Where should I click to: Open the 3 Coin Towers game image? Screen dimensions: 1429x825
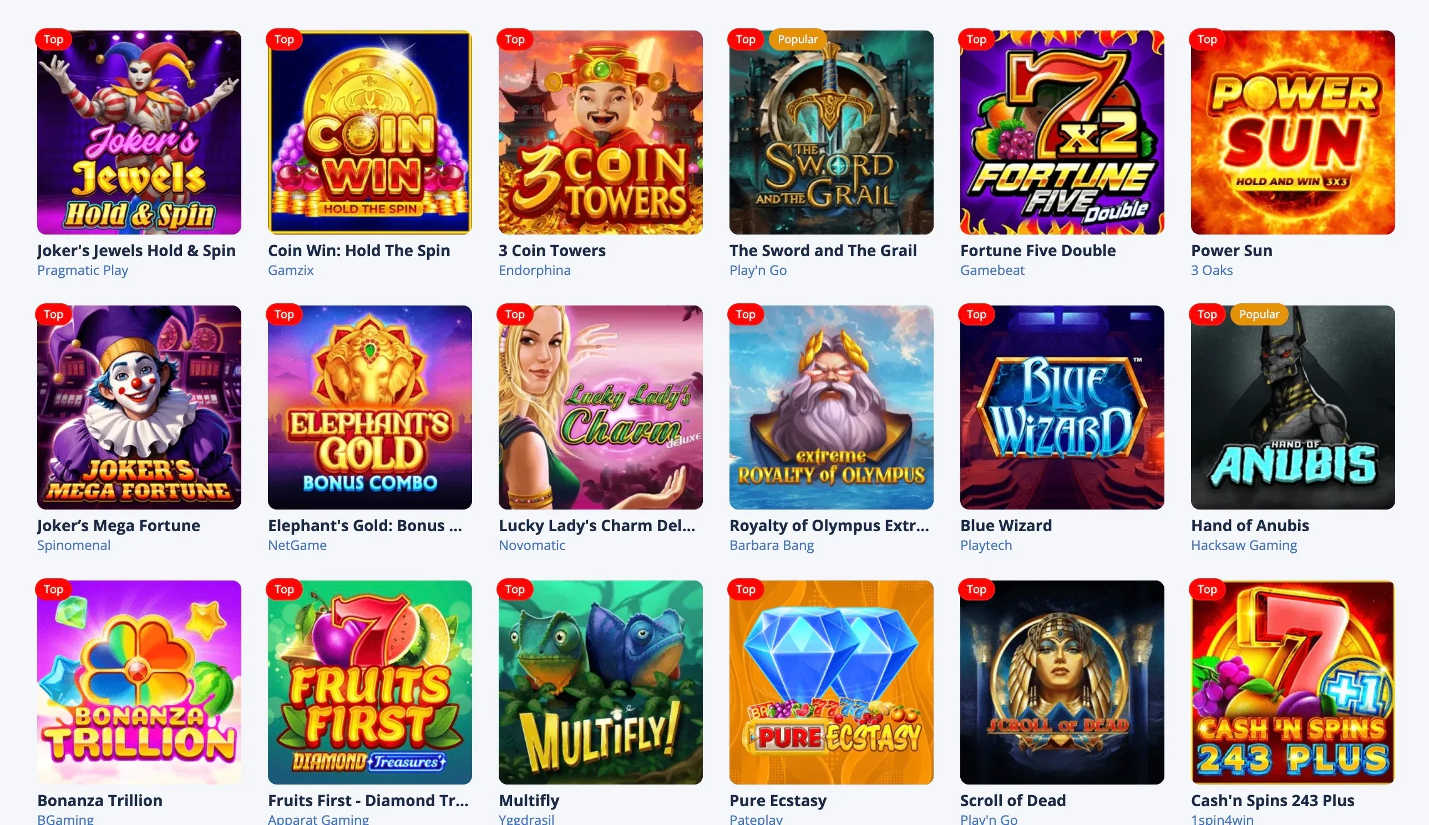point(600,132)
